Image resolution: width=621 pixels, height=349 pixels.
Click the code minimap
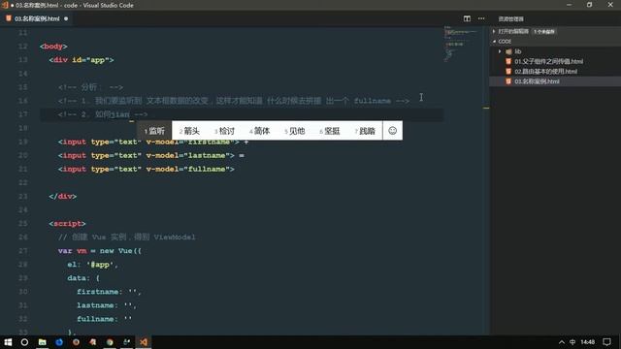coord(460,44)
